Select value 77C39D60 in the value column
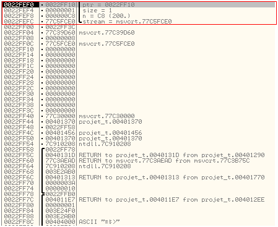278x227 pixels. 60,33
